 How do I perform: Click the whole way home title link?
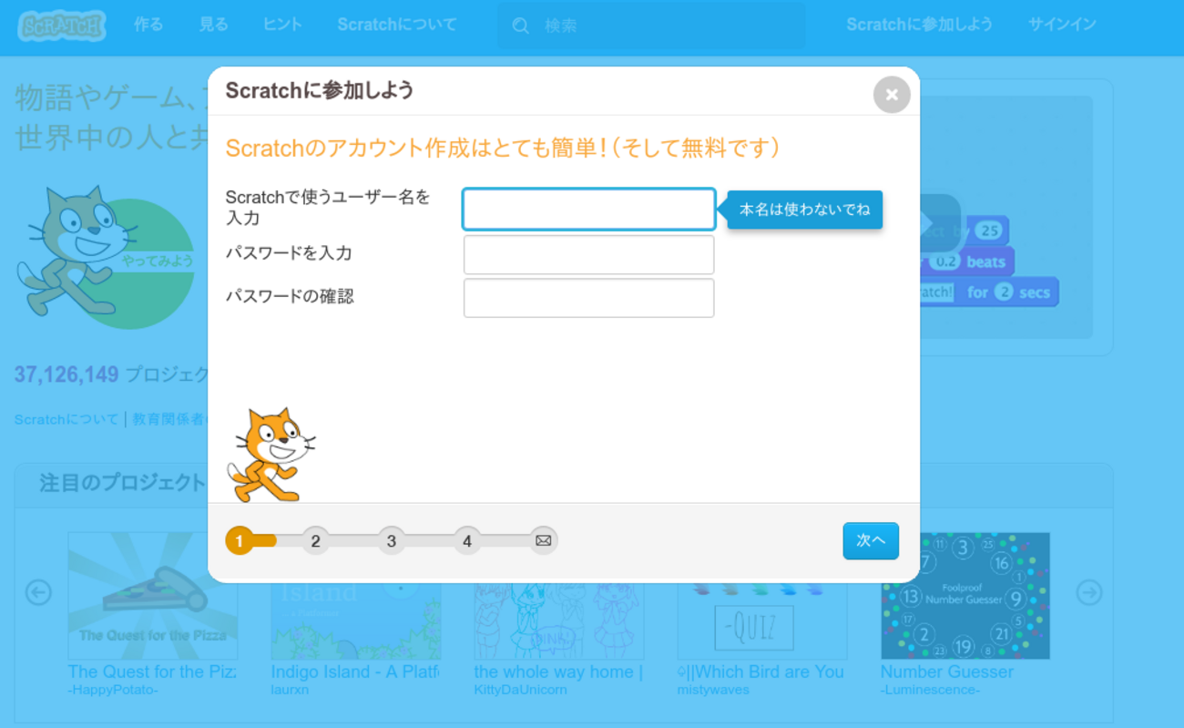[558, 672]
